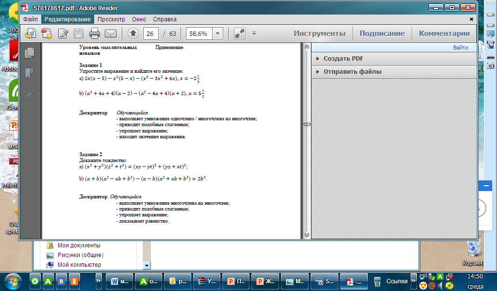
Task: Open the toolbar customize dropdown arrow
Action: coord(254,33)
